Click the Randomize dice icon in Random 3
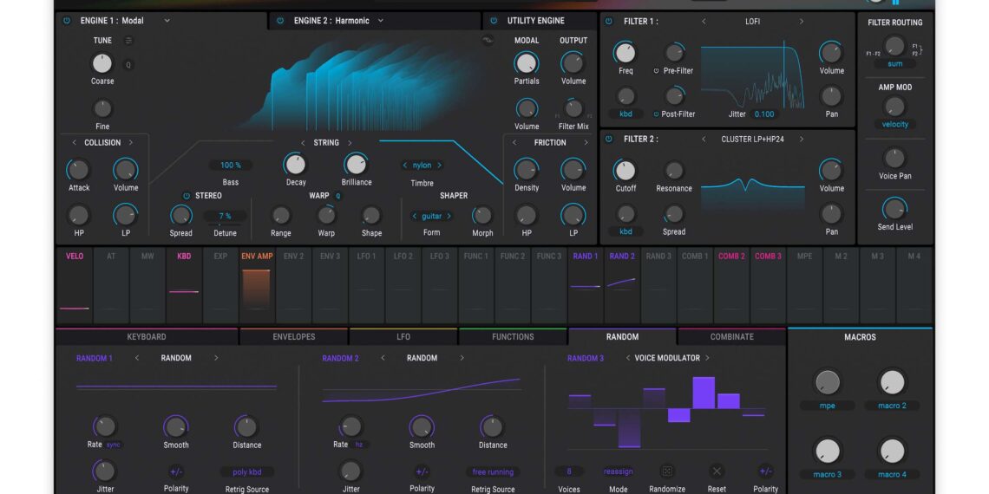This screenshot has width=989, height=494. coord(667,471)
